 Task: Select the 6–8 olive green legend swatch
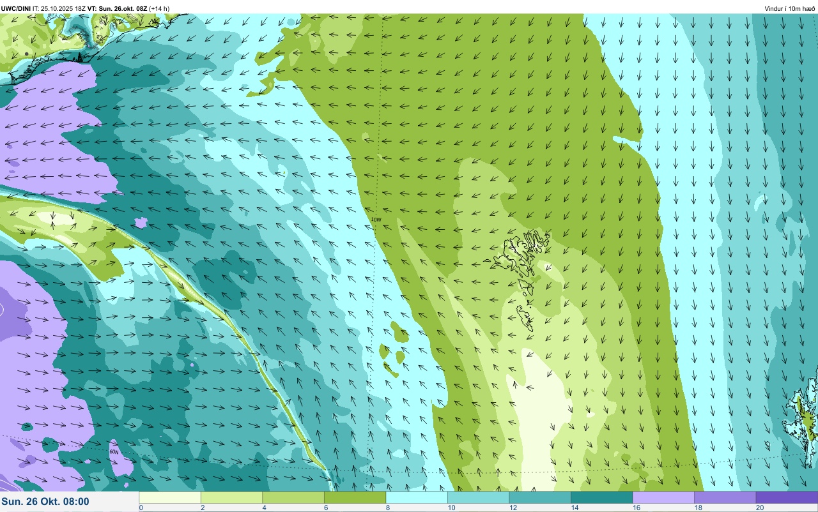pyautogui.click(x=355, y=497)
